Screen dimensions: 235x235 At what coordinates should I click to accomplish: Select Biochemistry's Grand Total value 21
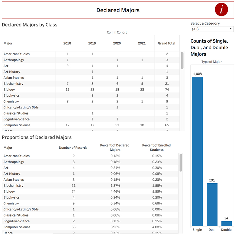coord(167,83)
